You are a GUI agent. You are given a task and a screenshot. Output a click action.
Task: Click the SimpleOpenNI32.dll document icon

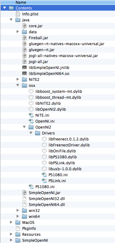point(24,198)
